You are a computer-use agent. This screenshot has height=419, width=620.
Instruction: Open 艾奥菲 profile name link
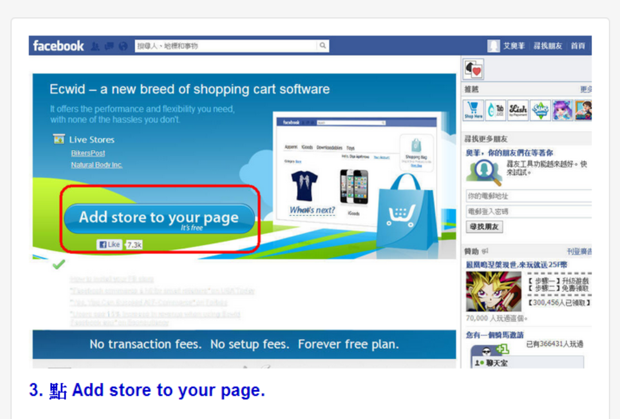pos(514,46)
